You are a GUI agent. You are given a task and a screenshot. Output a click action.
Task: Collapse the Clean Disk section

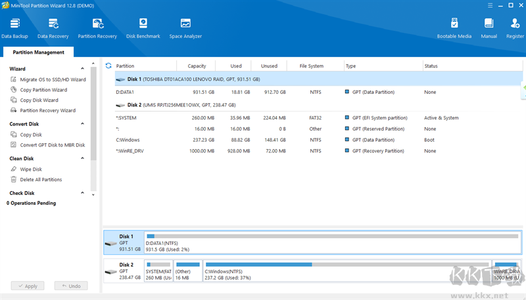pyautogui.click(x=83, y=158)
